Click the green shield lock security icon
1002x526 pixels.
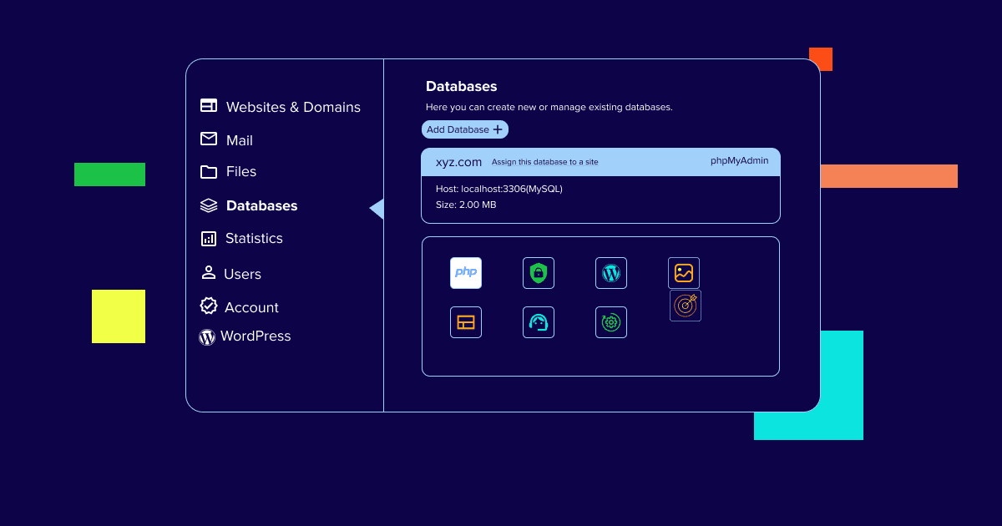point(539,273)
